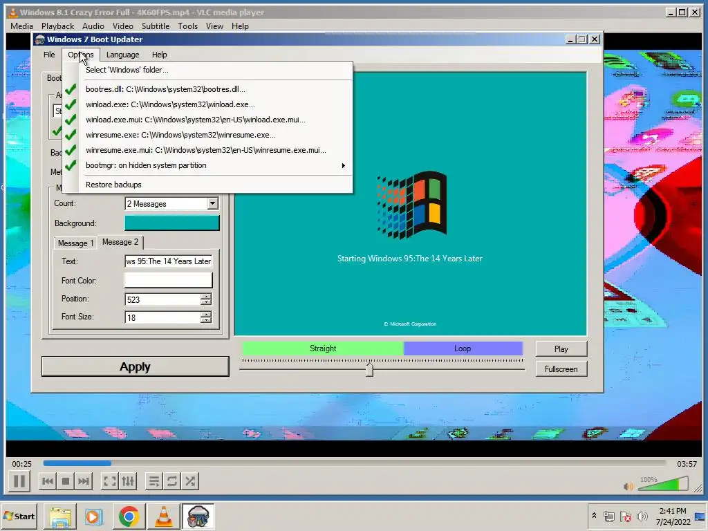Increase Font Size with up arrow
708x531 pixels.
point(206,315)
